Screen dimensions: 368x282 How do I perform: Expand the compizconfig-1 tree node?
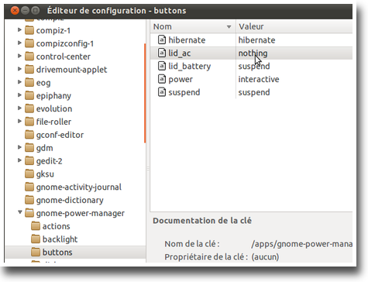coord(19,43)
